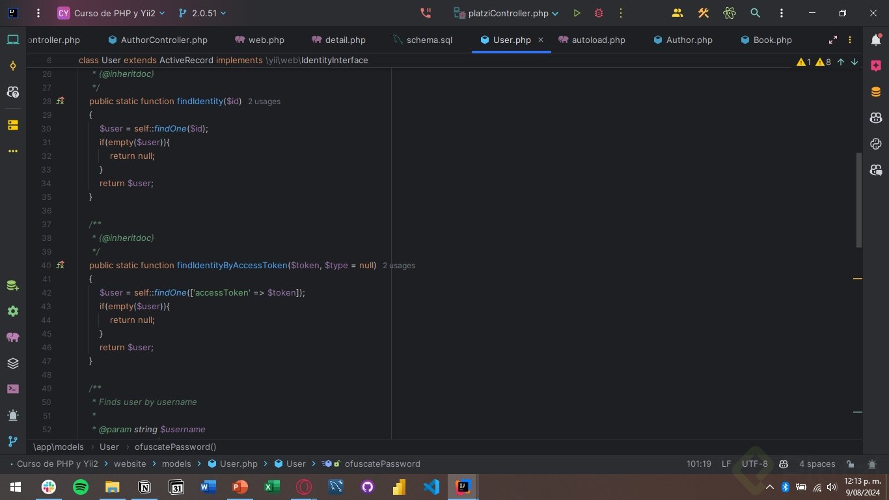Toggle the read-only lock icon in status bar
The height and width of the screenshot is (500, 889).
(x=850, y=464)
